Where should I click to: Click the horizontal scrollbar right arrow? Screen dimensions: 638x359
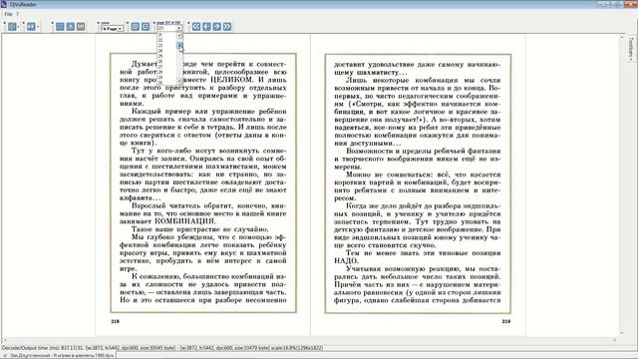click(615, 340)
